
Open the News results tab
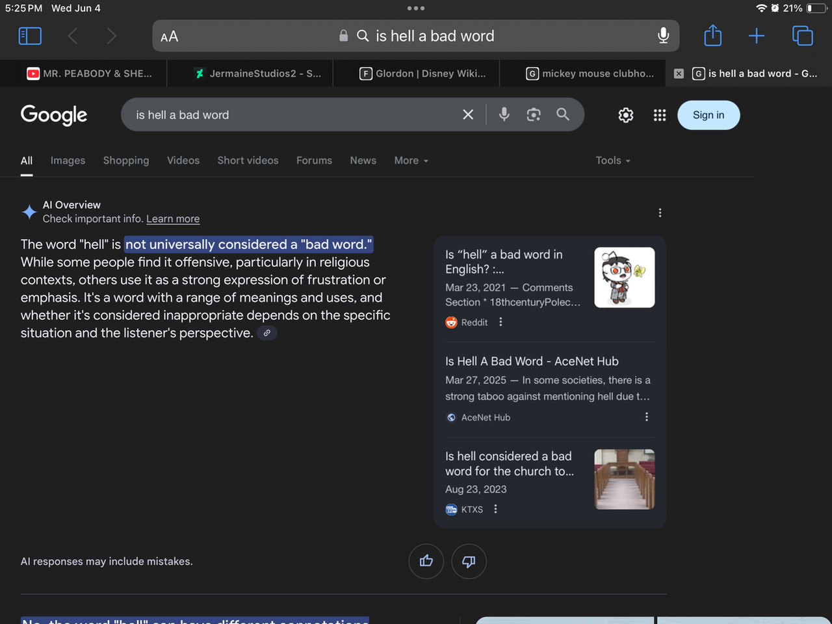point(363,161)
